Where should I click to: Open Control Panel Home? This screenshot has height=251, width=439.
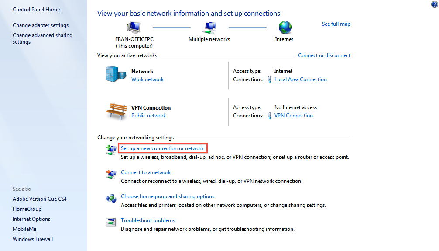point(36,10)
